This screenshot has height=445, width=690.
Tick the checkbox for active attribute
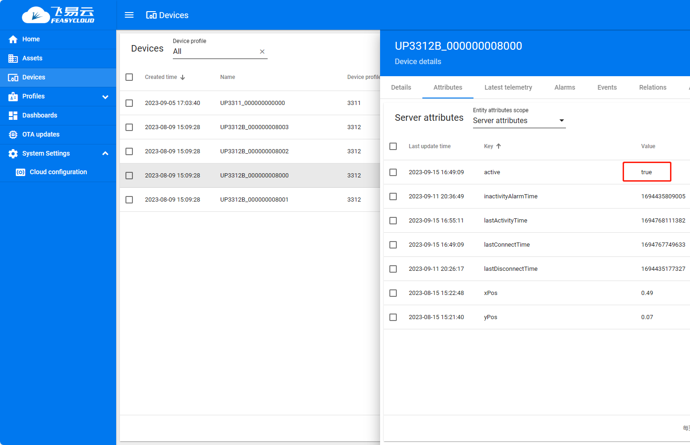pos(393,172)
